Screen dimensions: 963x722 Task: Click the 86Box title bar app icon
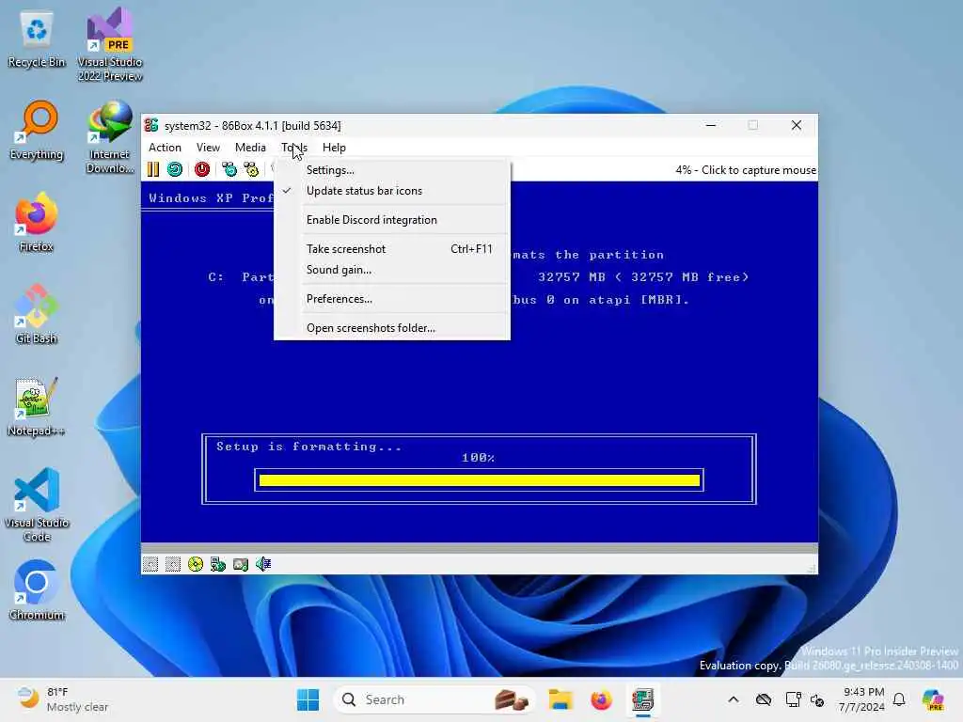[x=151, y=125]
